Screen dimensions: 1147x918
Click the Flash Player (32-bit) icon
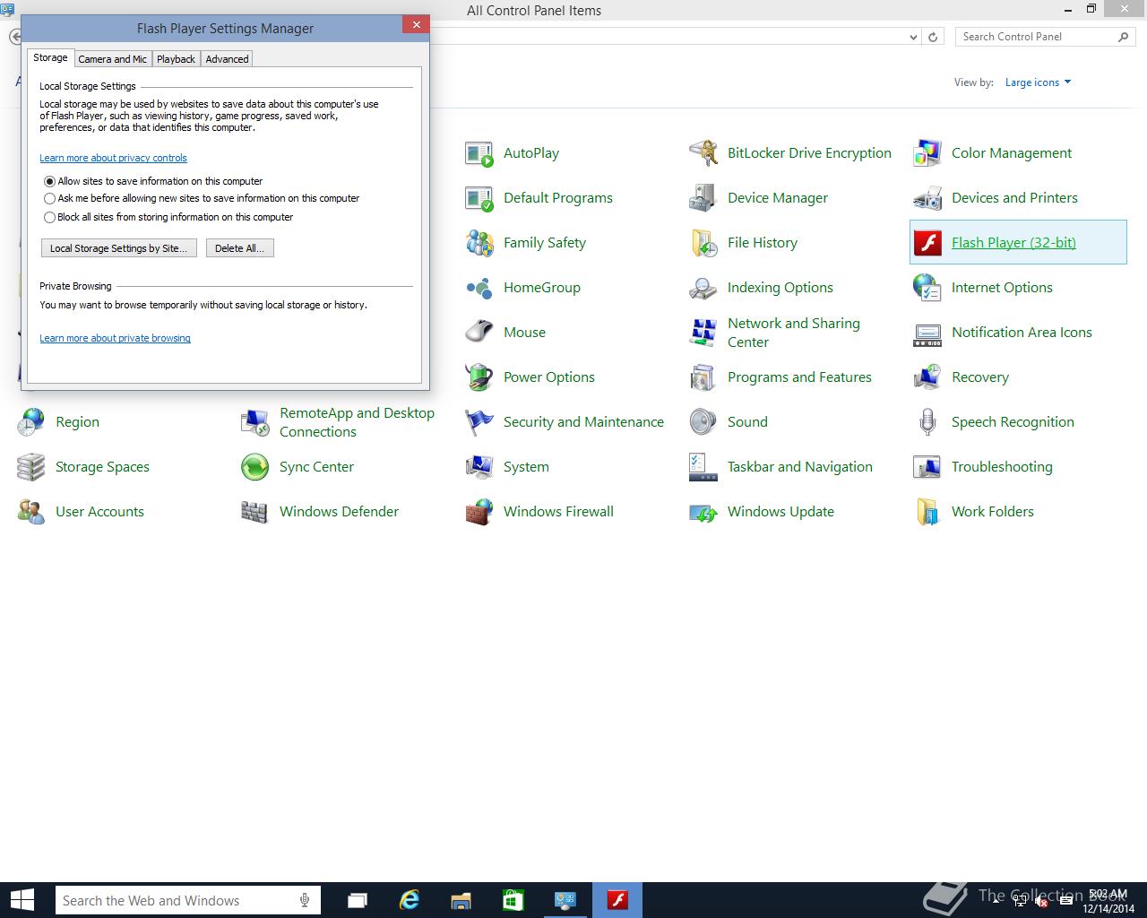(x=927, y=243)
